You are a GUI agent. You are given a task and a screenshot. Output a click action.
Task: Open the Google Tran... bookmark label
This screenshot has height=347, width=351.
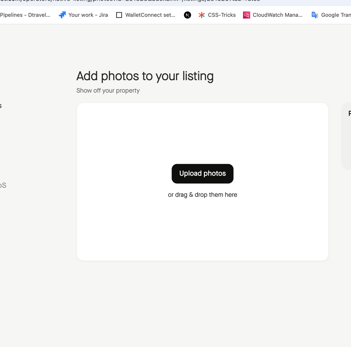(x=336, y=15)
